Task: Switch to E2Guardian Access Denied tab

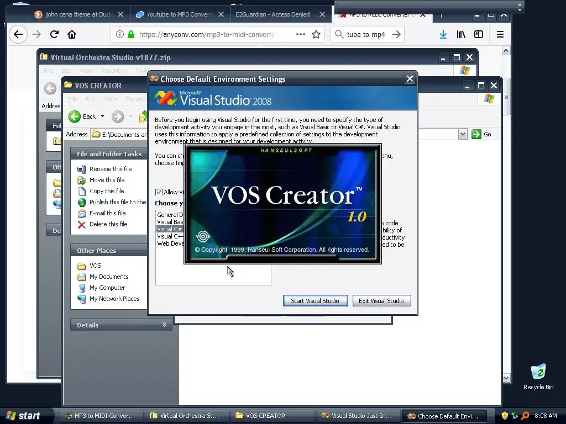Action: point(280,14)
